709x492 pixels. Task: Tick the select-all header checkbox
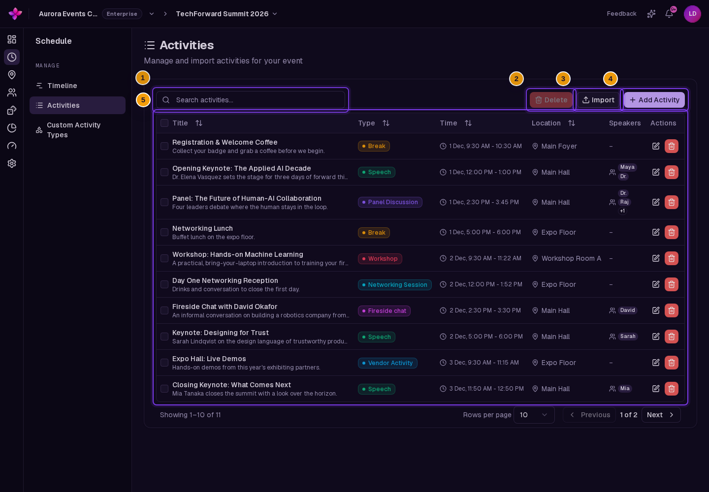(164, 123)
